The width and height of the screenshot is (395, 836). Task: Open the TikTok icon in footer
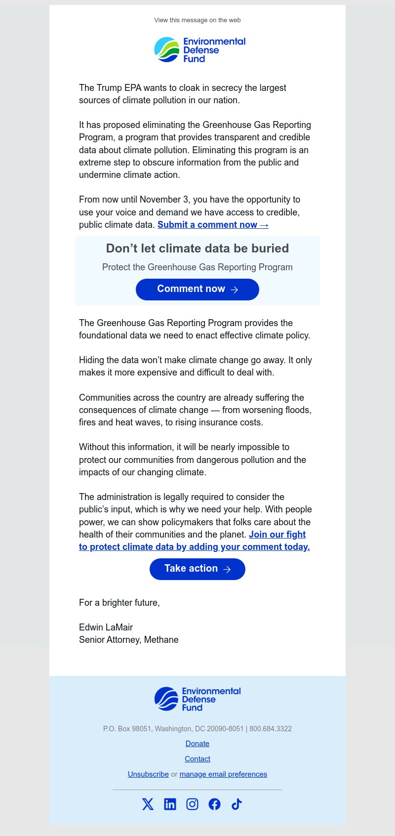[236, 804]
